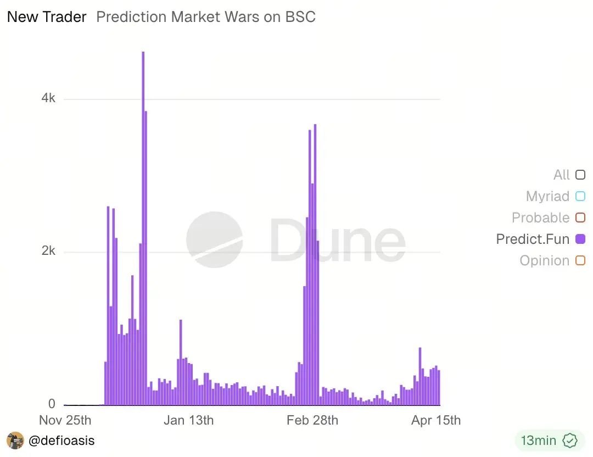Click the Feb 28th axis label
Viewport: 593px width, 457px height.
point(312,421)
